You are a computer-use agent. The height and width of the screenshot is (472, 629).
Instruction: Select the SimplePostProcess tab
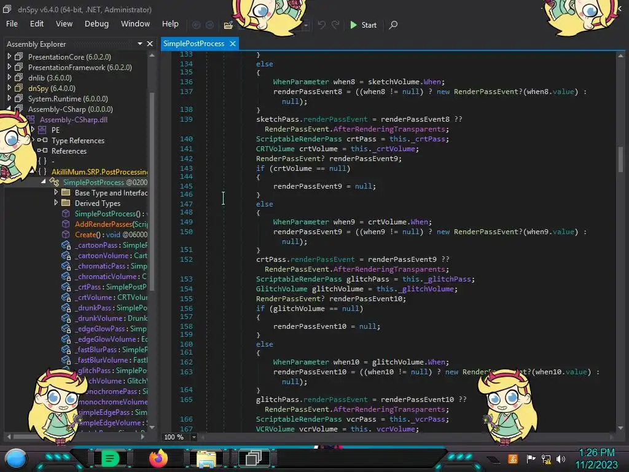(193, 44)
